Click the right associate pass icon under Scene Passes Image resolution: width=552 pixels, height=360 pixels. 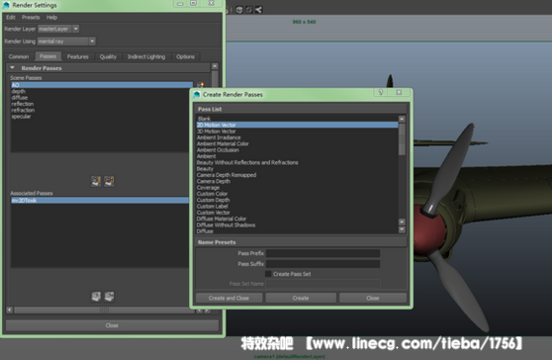[x=109, y=181]
